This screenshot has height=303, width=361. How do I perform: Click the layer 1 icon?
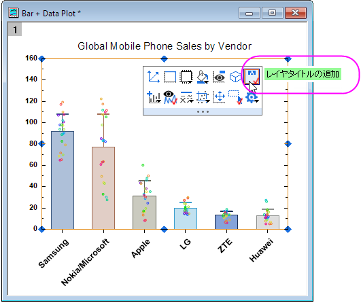coord(15,30)
